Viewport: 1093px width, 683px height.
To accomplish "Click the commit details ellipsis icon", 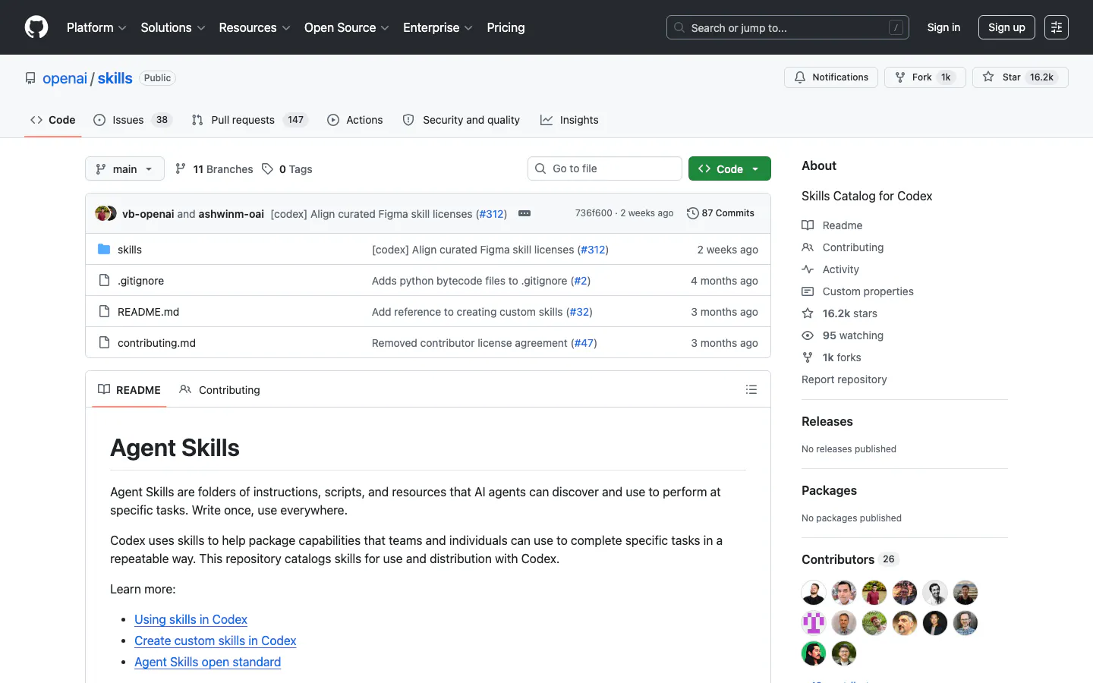I will click(x=524, y=213).
